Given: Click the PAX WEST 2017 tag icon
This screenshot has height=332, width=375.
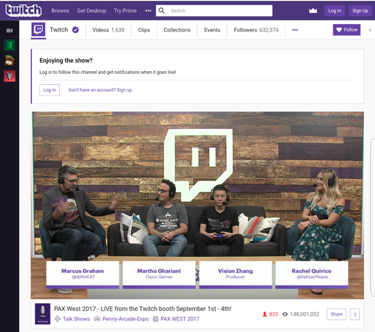Looking at the screenshot, I should coord(155,319).
